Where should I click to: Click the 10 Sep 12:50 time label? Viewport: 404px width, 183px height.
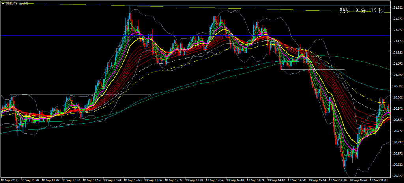coord(132,180)
